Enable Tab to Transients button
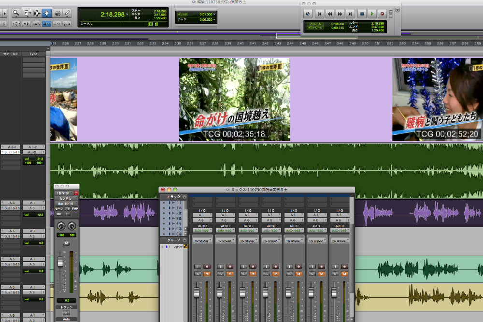This screenshot has height=322, width=483. click(x=27, y=24)
